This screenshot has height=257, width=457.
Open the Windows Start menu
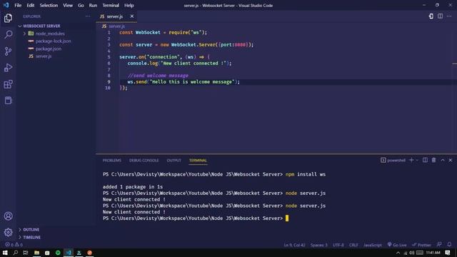click(5, 253)
